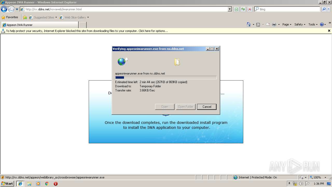Open the Safety menu

(300, 24)
